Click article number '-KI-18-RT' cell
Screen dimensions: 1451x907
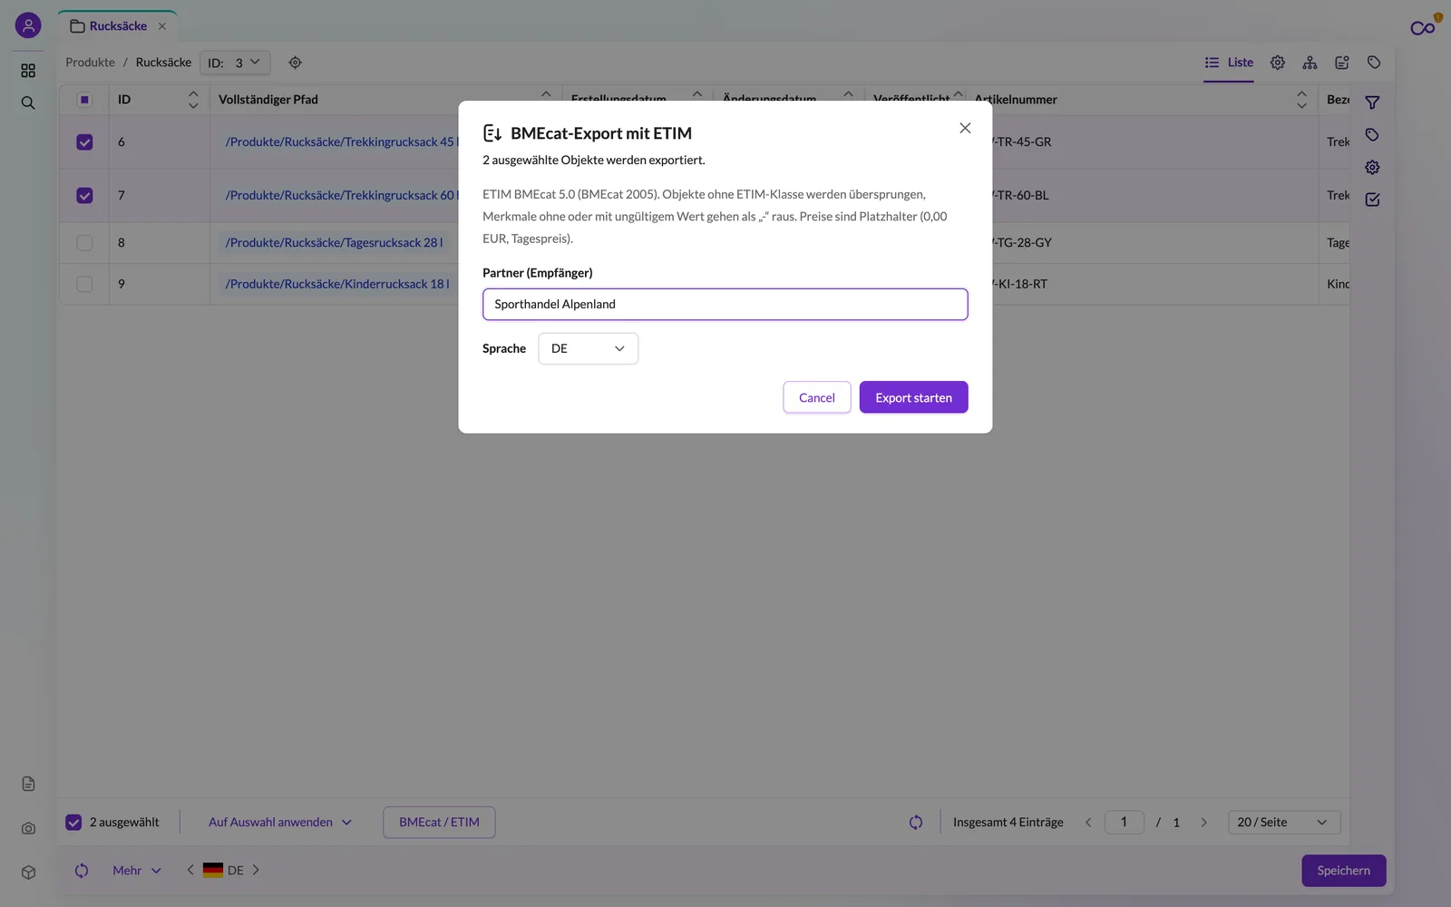click(1019, 284)
